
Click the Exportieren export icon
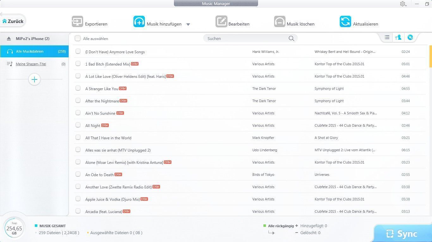[77, 22]
